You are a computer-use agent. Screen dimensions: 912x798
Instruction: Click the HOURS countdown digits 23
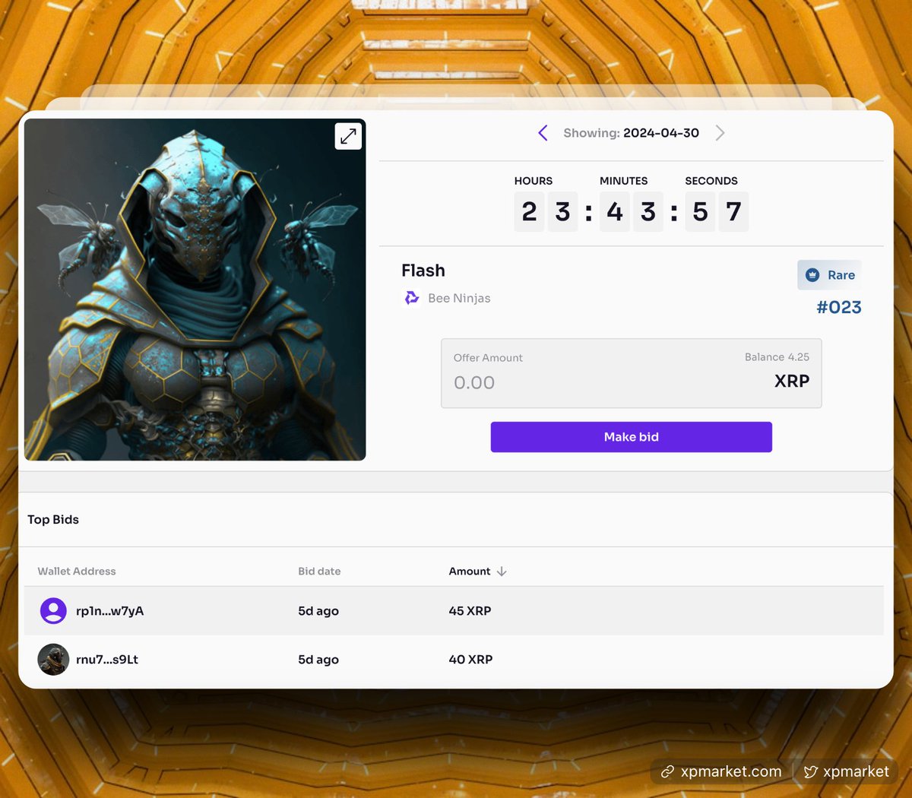tap(546, 211)
